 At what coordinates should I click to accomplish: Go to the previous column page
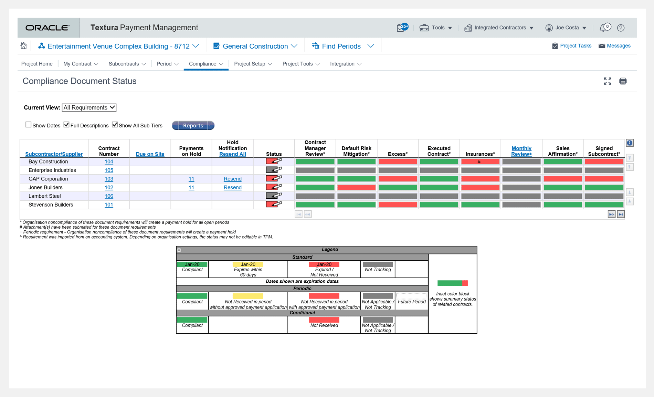click(308, 214)
